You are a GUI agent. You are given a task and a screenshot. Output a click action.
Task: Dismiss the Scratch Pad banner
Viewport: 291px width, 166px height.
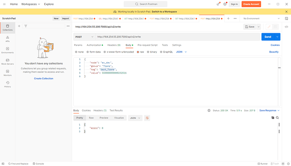(286, 12)
